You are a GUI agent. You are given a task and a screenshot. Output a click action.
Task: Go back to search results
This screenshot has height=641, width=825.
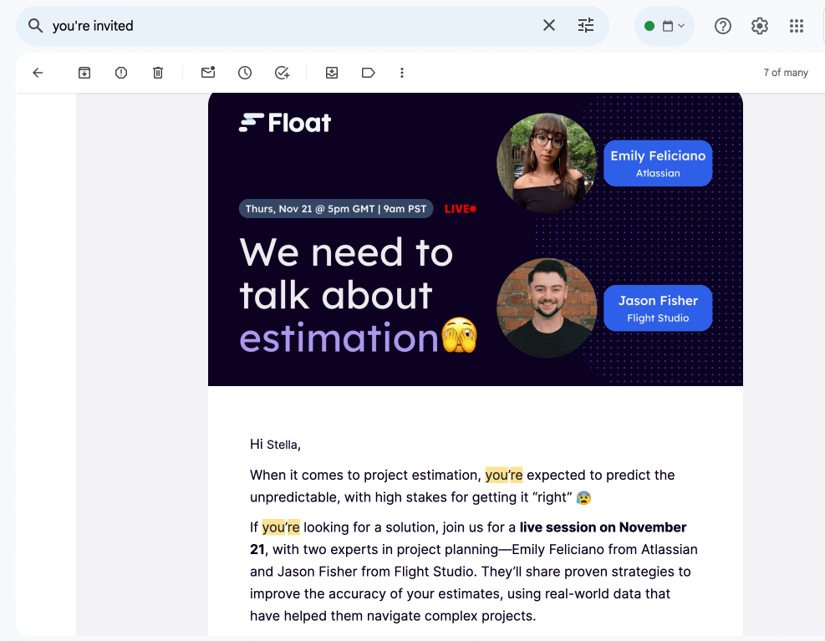click(x=38, y=73)
